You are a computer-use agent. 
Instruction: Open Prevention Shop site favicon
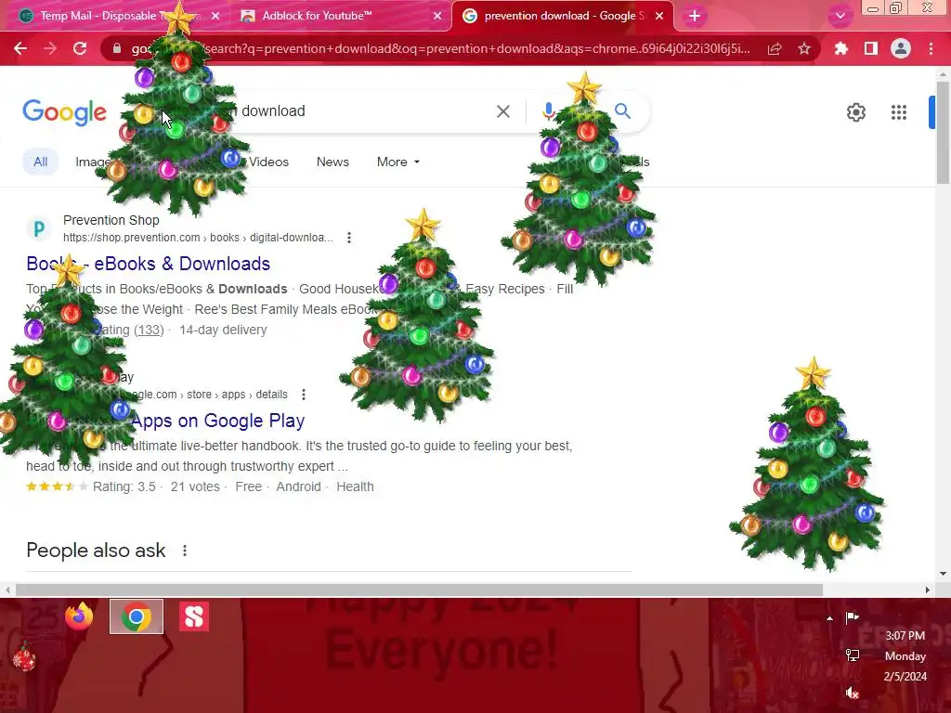click(x=39, y=228)
